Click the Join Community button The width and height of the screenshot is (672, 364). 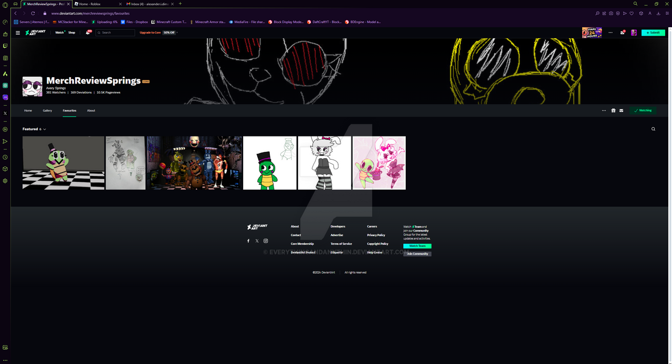(417, 254)
